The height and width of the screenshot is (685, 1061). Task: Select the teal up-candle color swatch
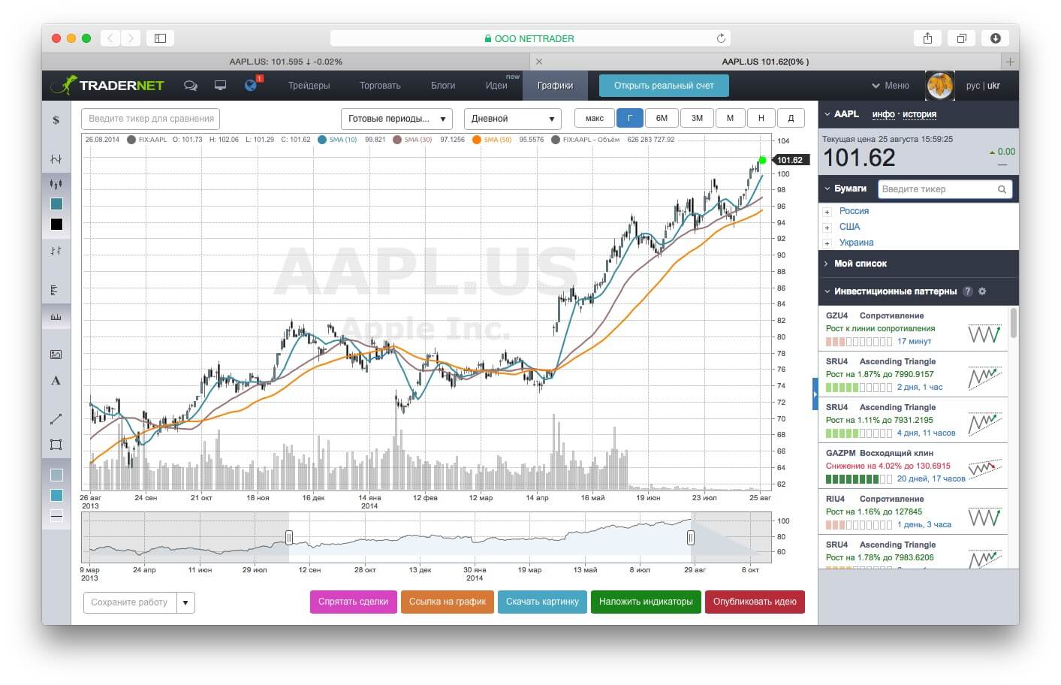(x=56, y=204)
